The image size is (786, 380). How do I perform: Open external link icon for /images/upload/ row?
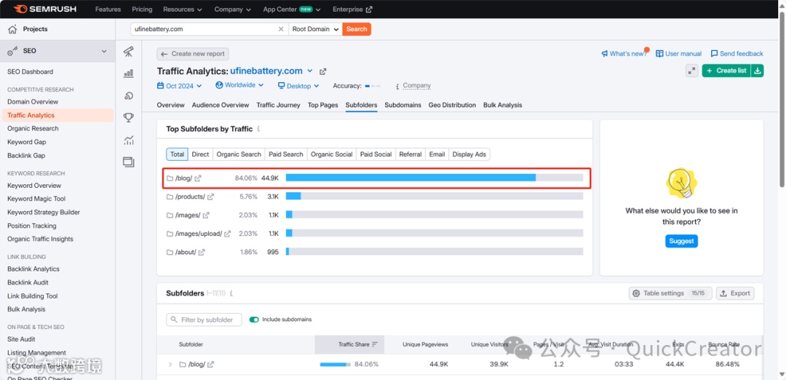tap(227, 234)
